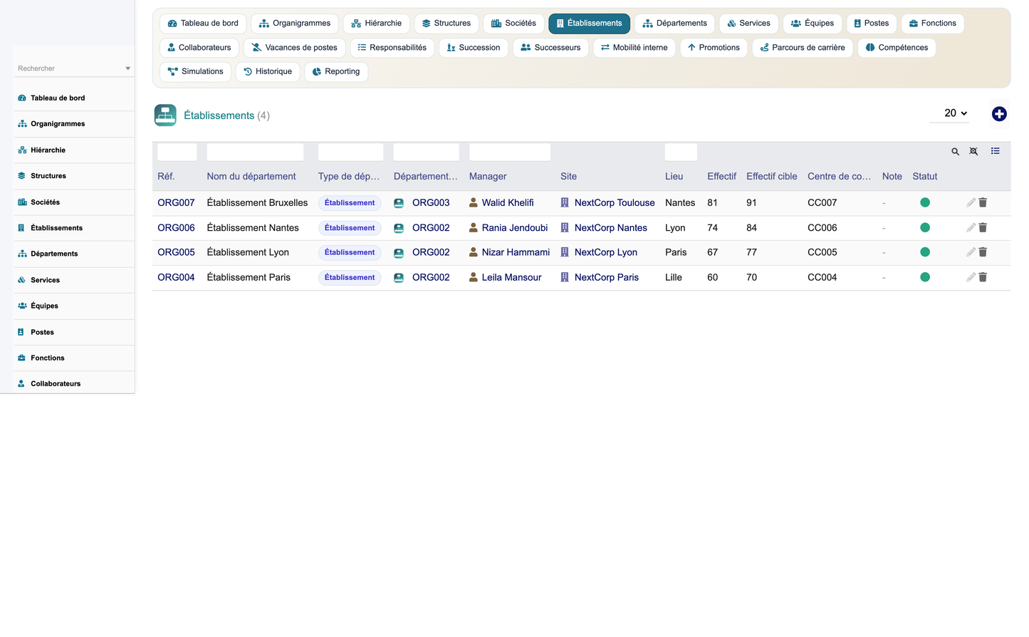
Task: Clear filters with crossed magnifier icon
Action: pyautogui.click(x=973, y=152)
